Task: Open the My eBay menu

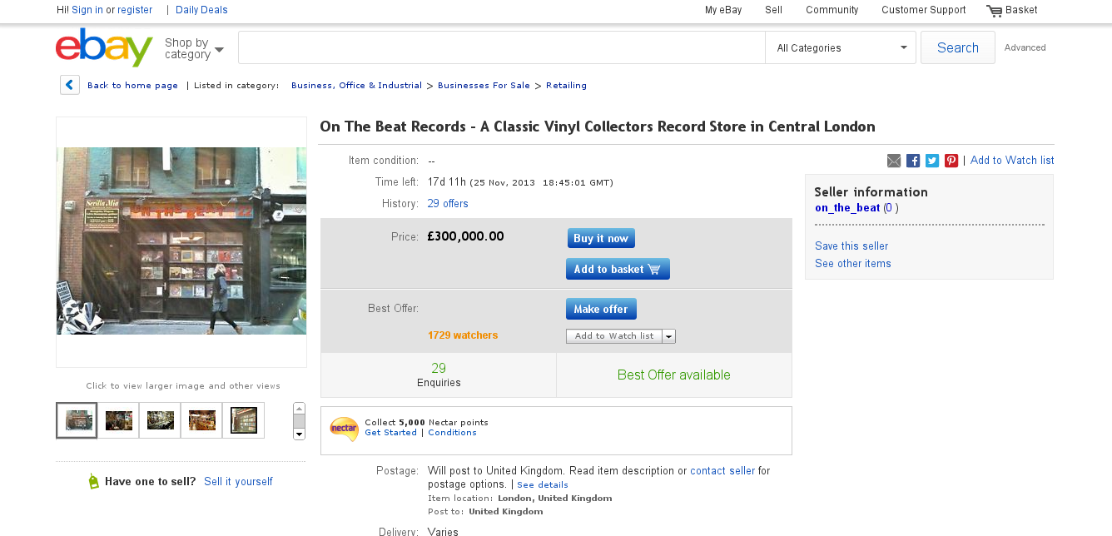Action: [723, 10]
